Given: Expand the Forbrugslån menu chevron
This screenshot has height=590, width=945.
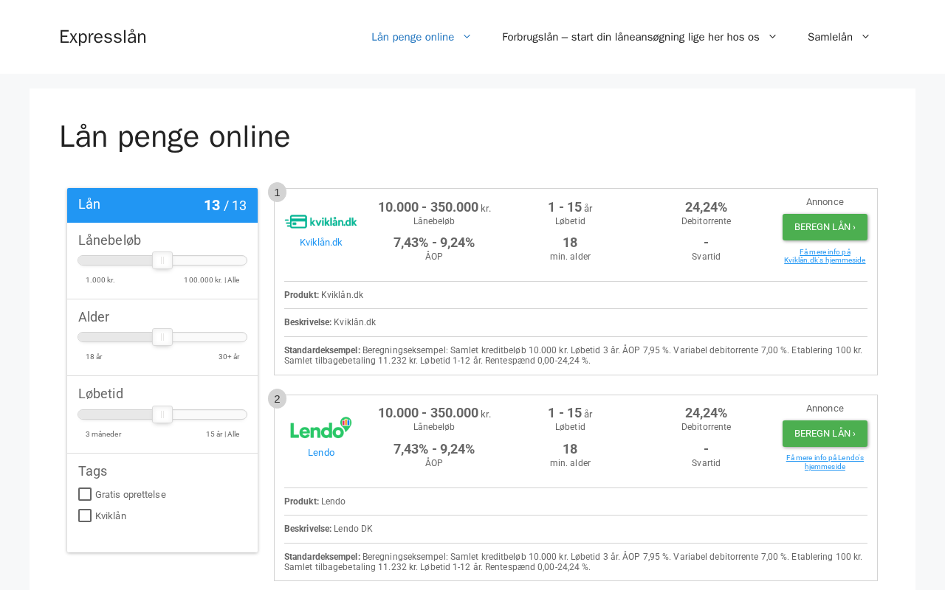Looking at the screenshot, I should [772, 37].
